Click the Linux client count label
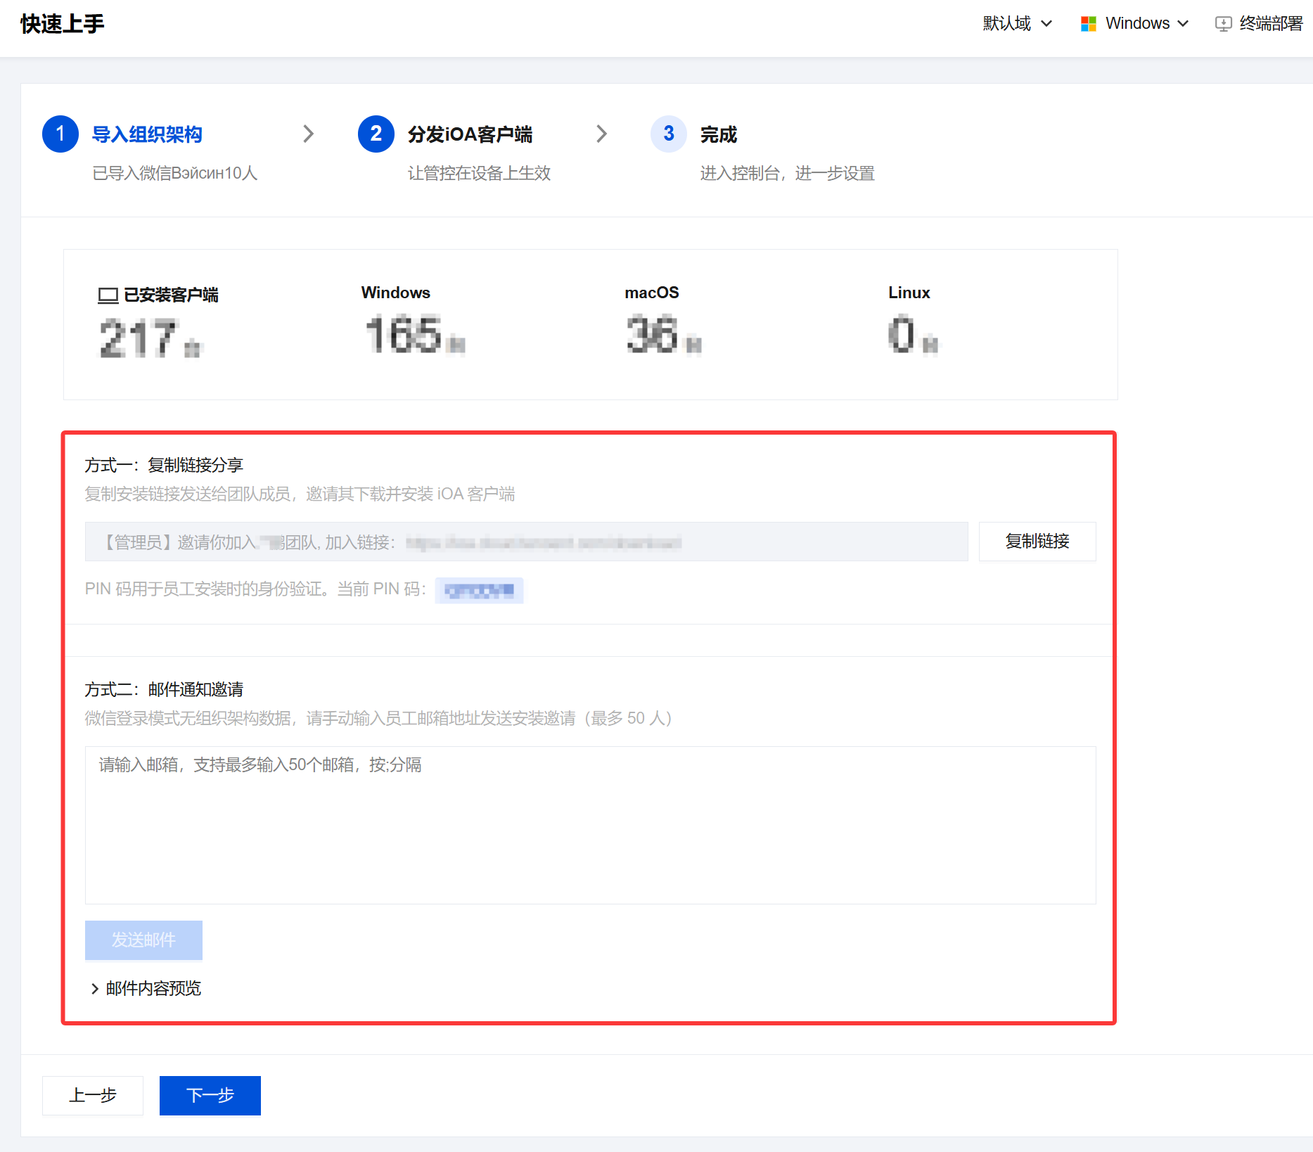The image size is (1313, 1152). [909, 293]
